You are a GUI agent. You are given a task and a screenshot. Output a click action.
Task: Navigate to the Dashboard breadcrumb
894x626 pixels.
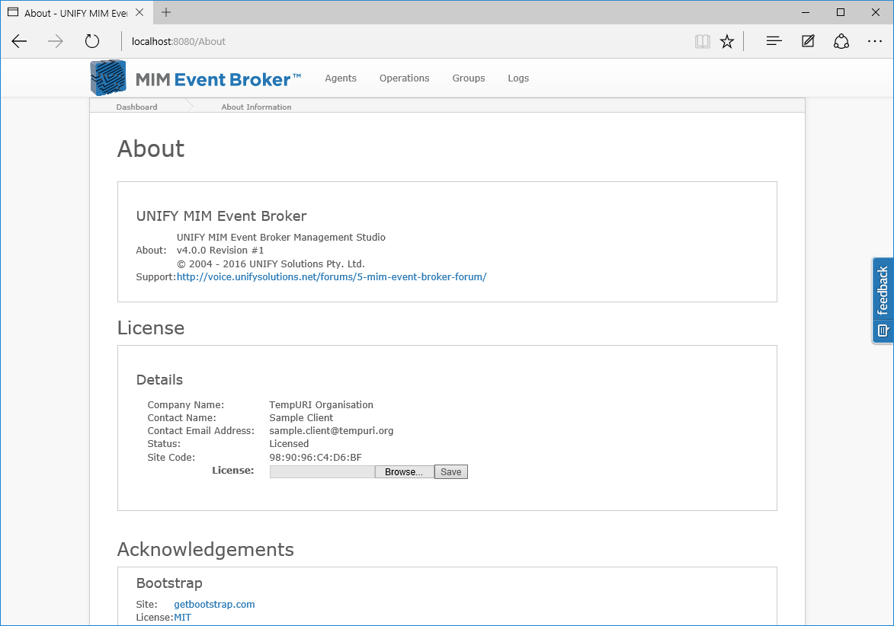click(x=137, y=107)
